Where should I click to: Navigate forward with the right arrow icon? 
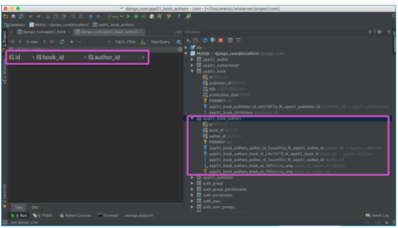(98, 16)
